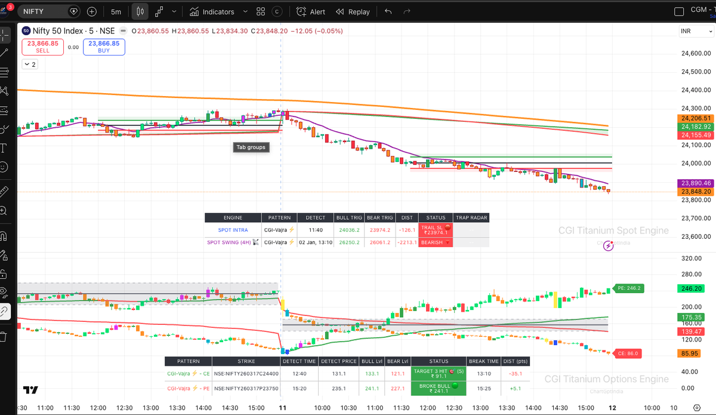Create a new Alert

point(311,11)
